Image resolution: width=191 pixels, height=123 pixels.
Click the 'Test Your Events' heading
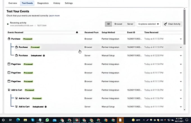18,11
